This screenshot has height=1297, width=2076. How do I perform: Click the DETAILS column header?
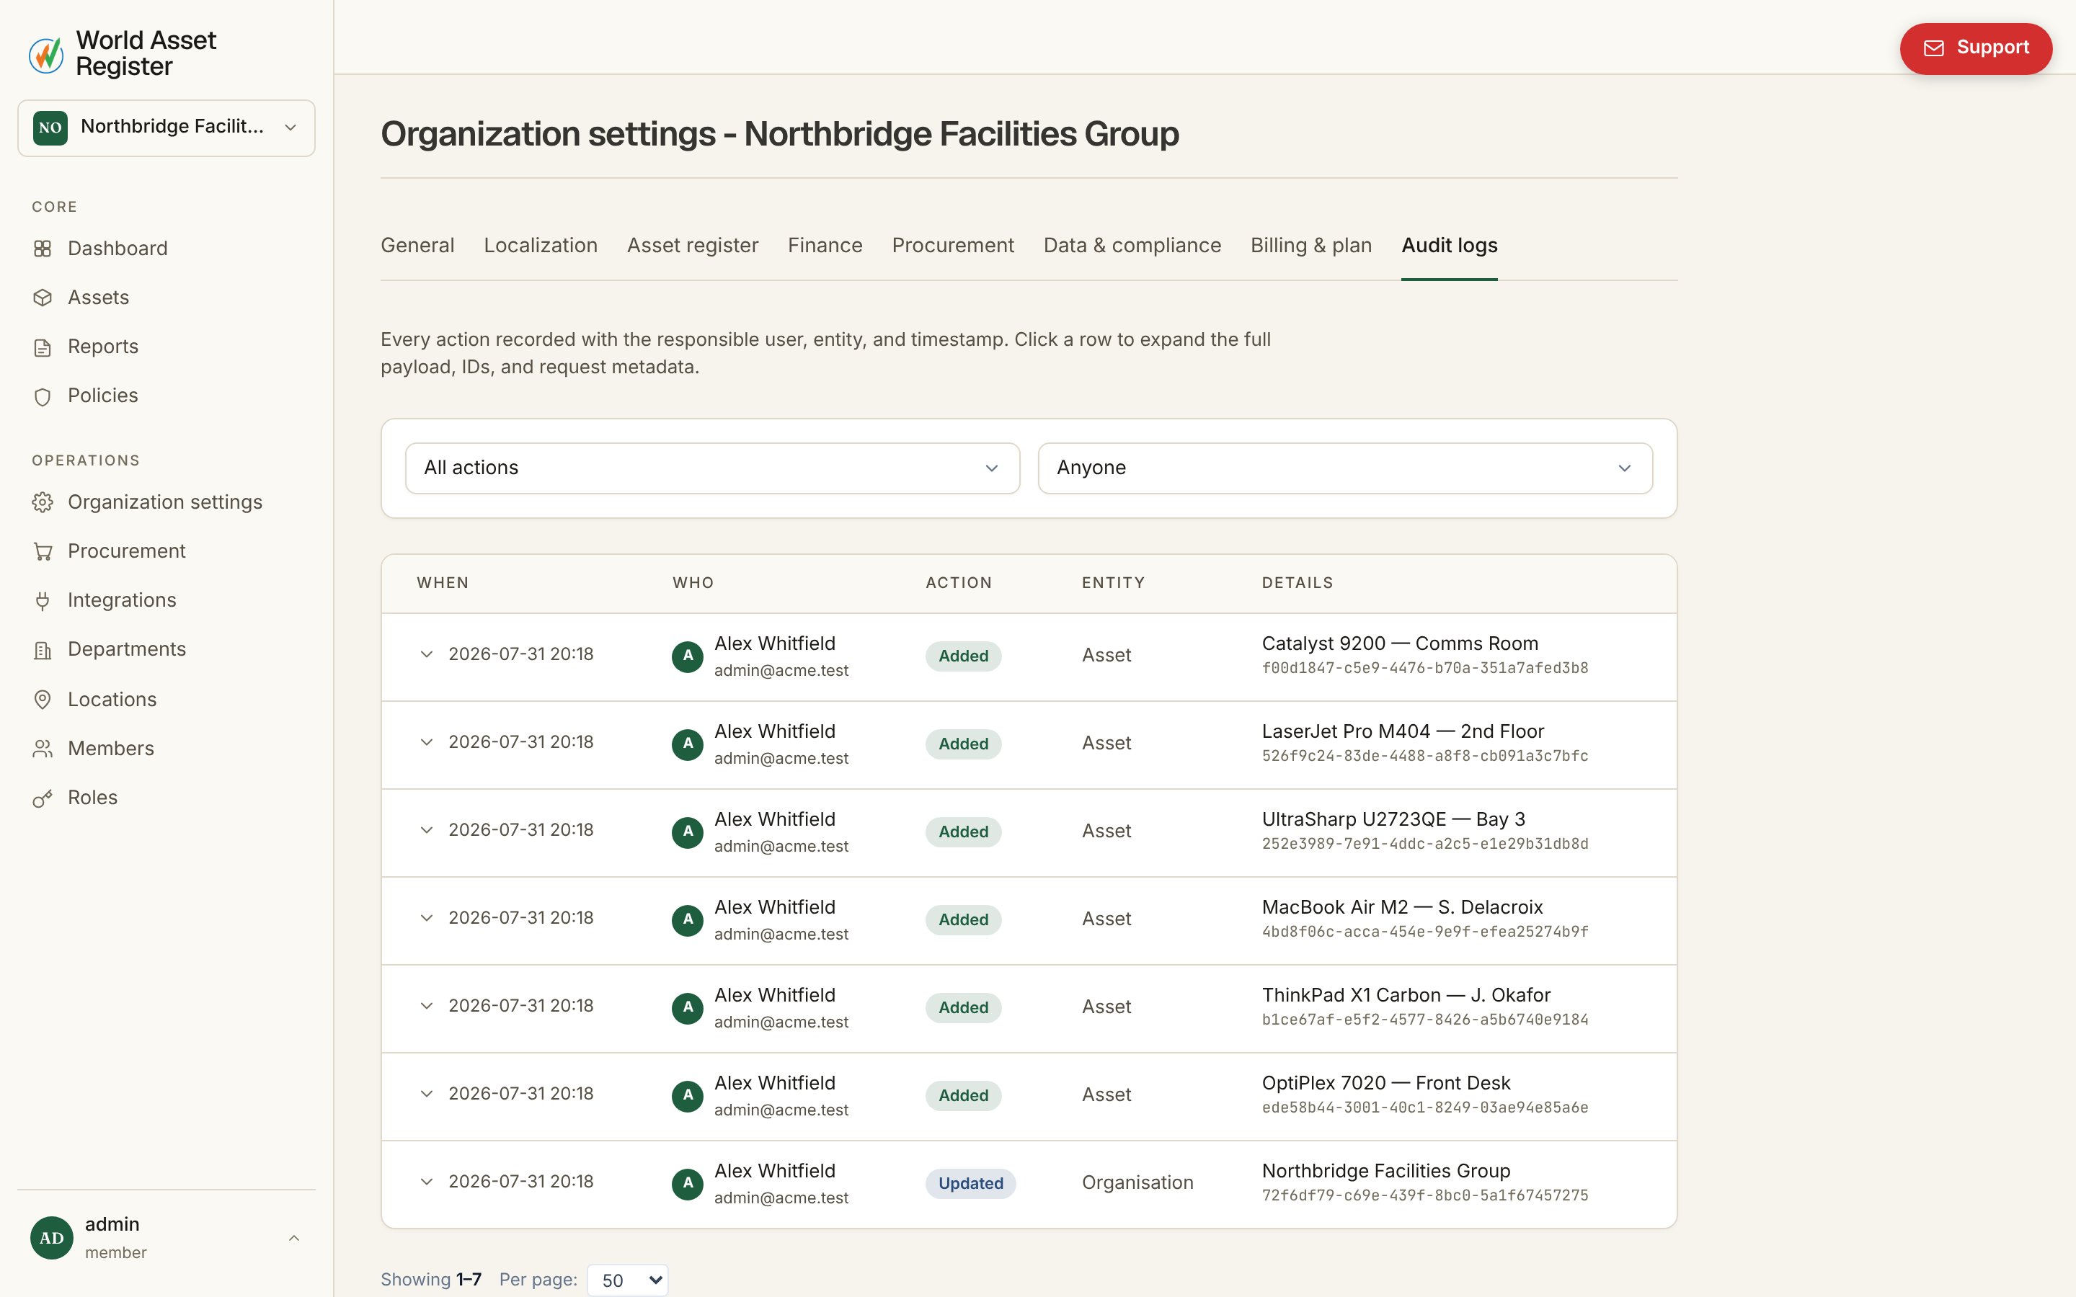(x=1297, y=584)
